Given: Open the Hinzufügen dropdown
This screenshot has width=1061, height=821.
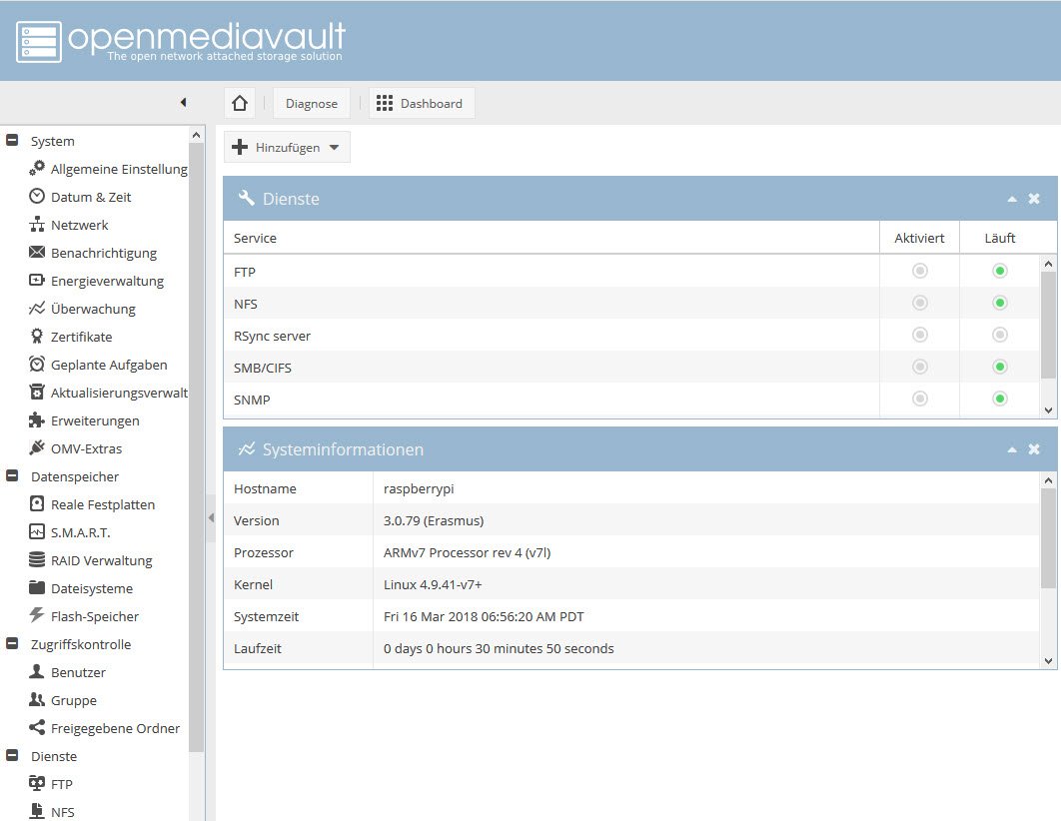Looking at the screenshot, I should tap(287, 147).
